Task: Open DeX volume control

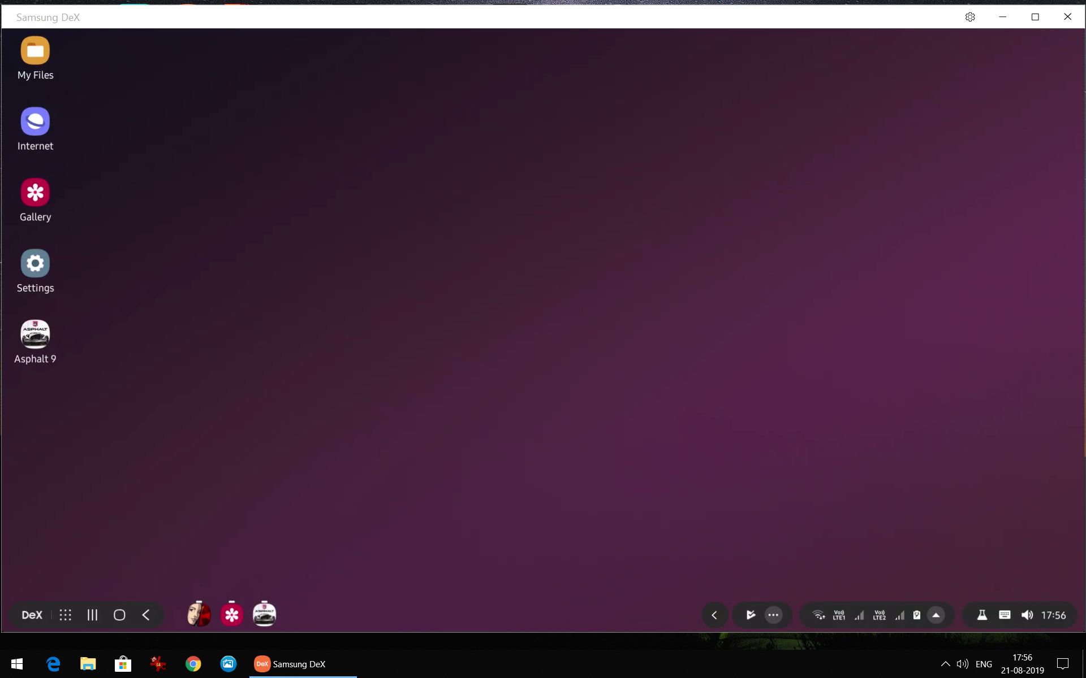Action: 1027,615
